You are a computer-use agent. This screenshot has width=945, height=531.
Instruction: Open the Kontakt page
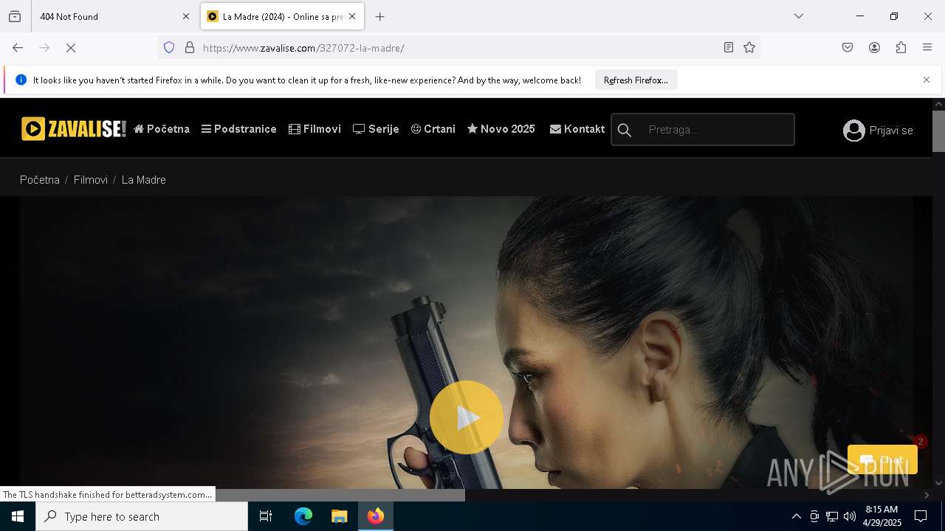tap(577, 129)
